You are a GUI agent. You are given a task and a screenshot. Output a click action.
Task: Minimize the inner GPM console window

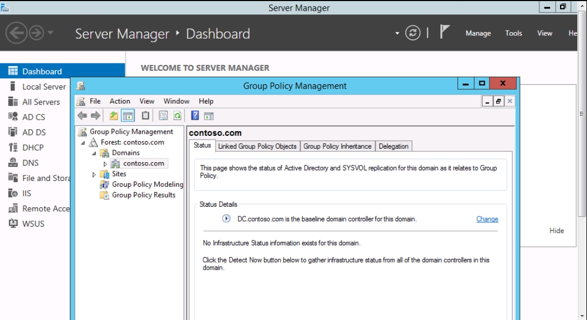point(487,101)
